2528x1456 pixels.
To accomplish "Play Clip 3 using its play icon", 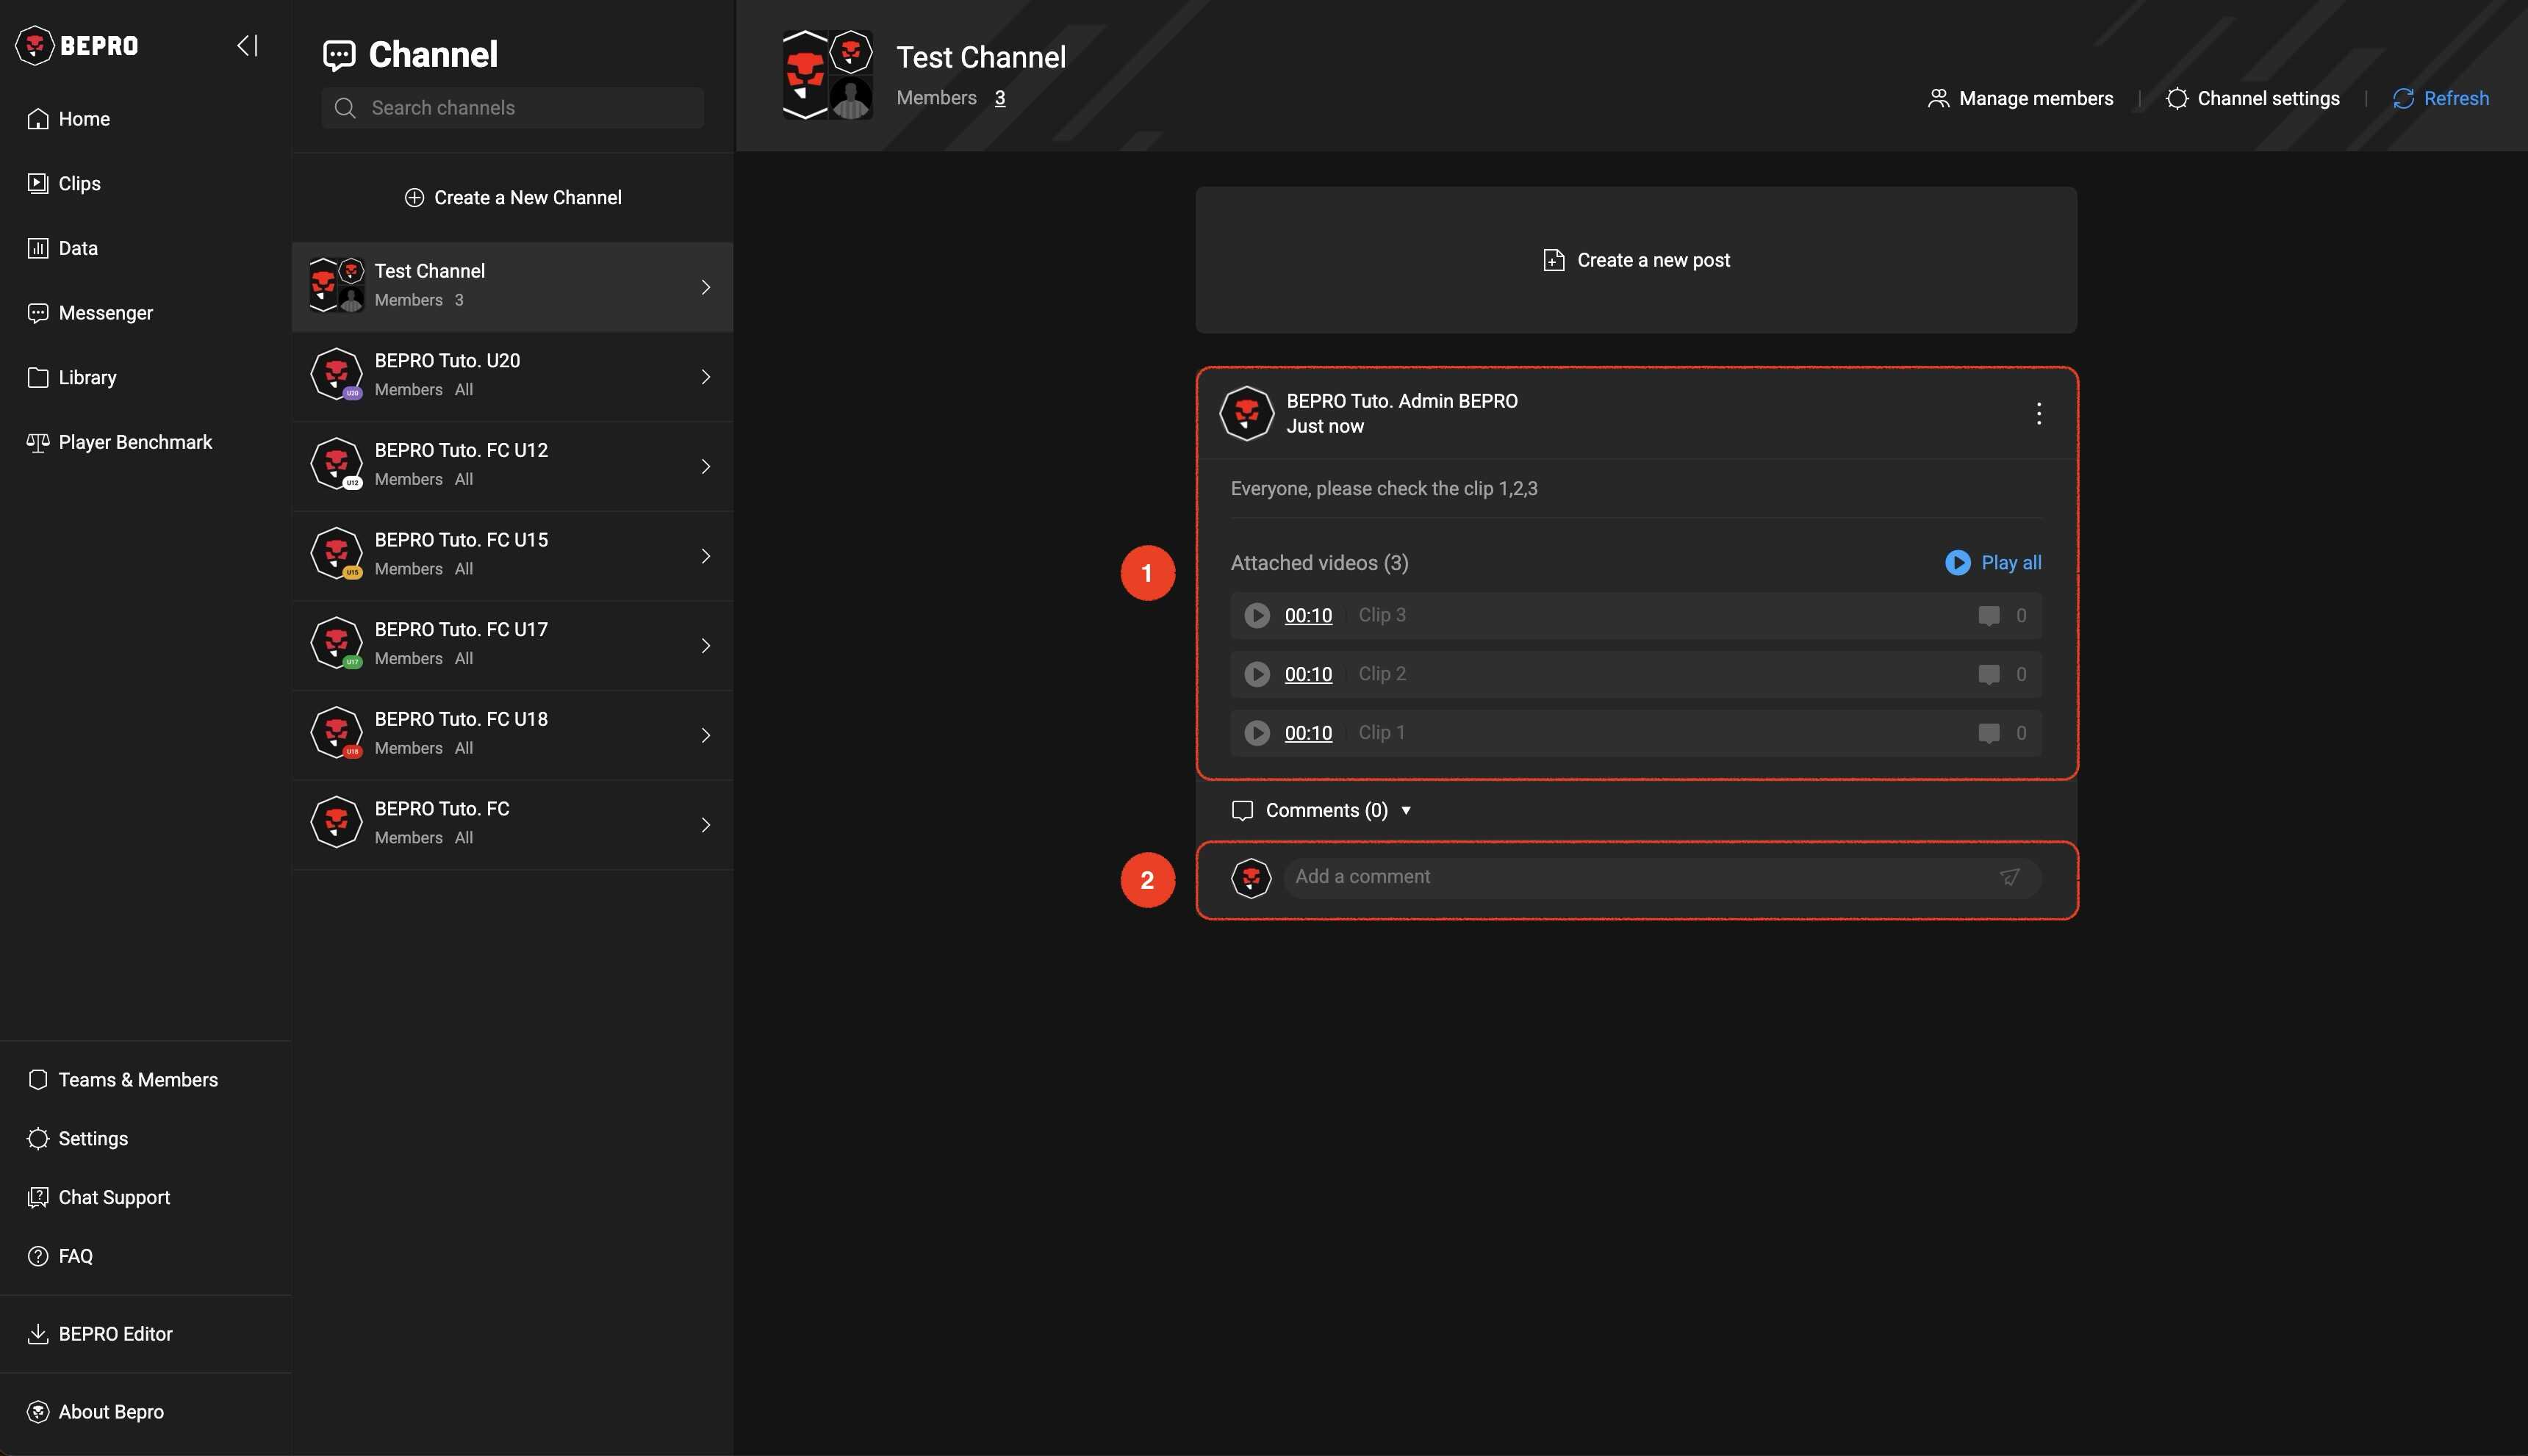I will (x=1257, y=615).
